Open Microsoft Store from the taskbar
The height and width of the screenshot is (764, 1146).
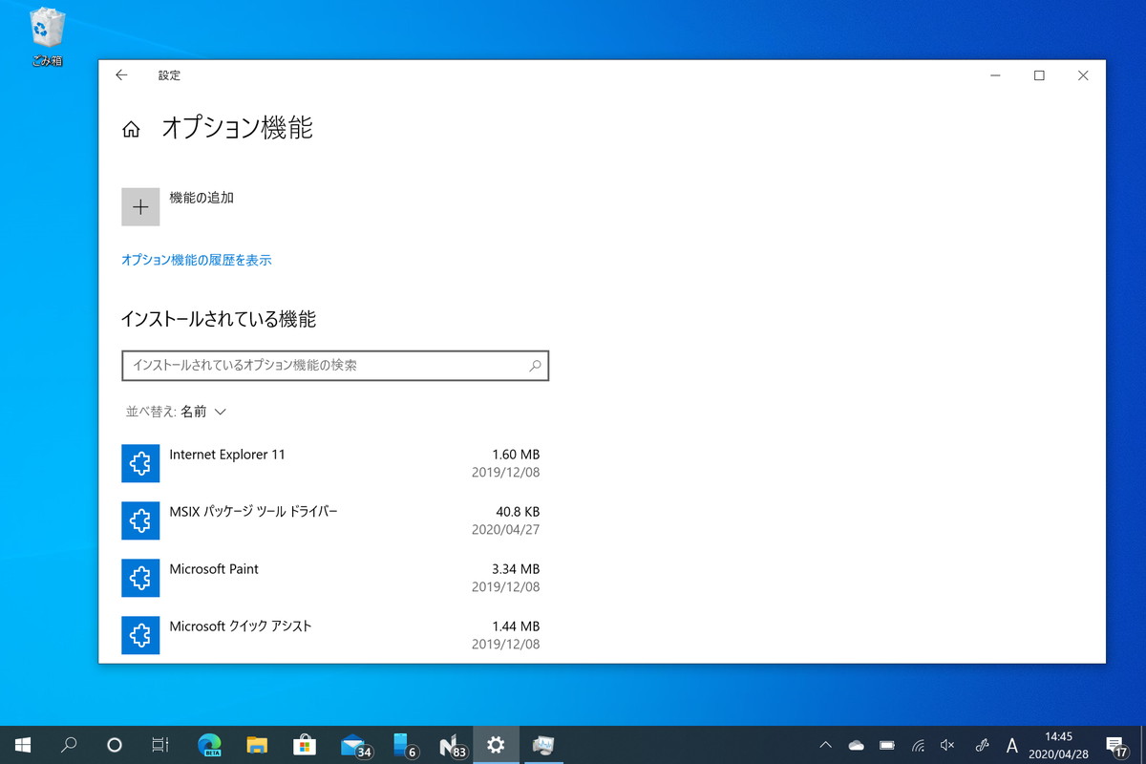coord(305,744)
